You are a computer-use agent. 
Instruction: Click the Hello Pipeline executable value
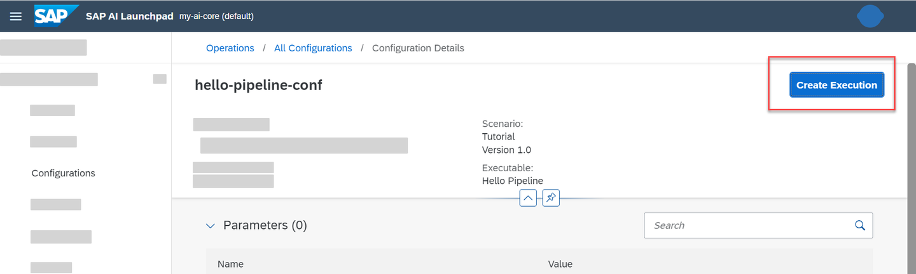(x=513, y=181)
